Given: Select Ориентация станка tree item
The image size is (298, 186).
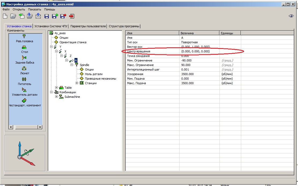Looking at the screenshot, I should click(x=73, y=42).
